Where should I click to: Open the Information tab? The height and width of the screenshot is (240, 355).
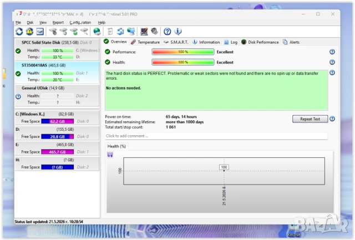[x=206, y=42]
